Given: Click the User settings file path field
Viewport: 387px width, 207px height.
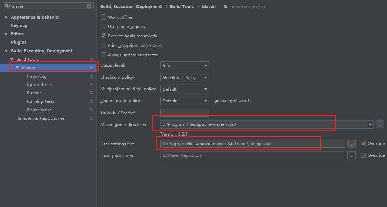Looking at the screenshot, I should [253, 144].
